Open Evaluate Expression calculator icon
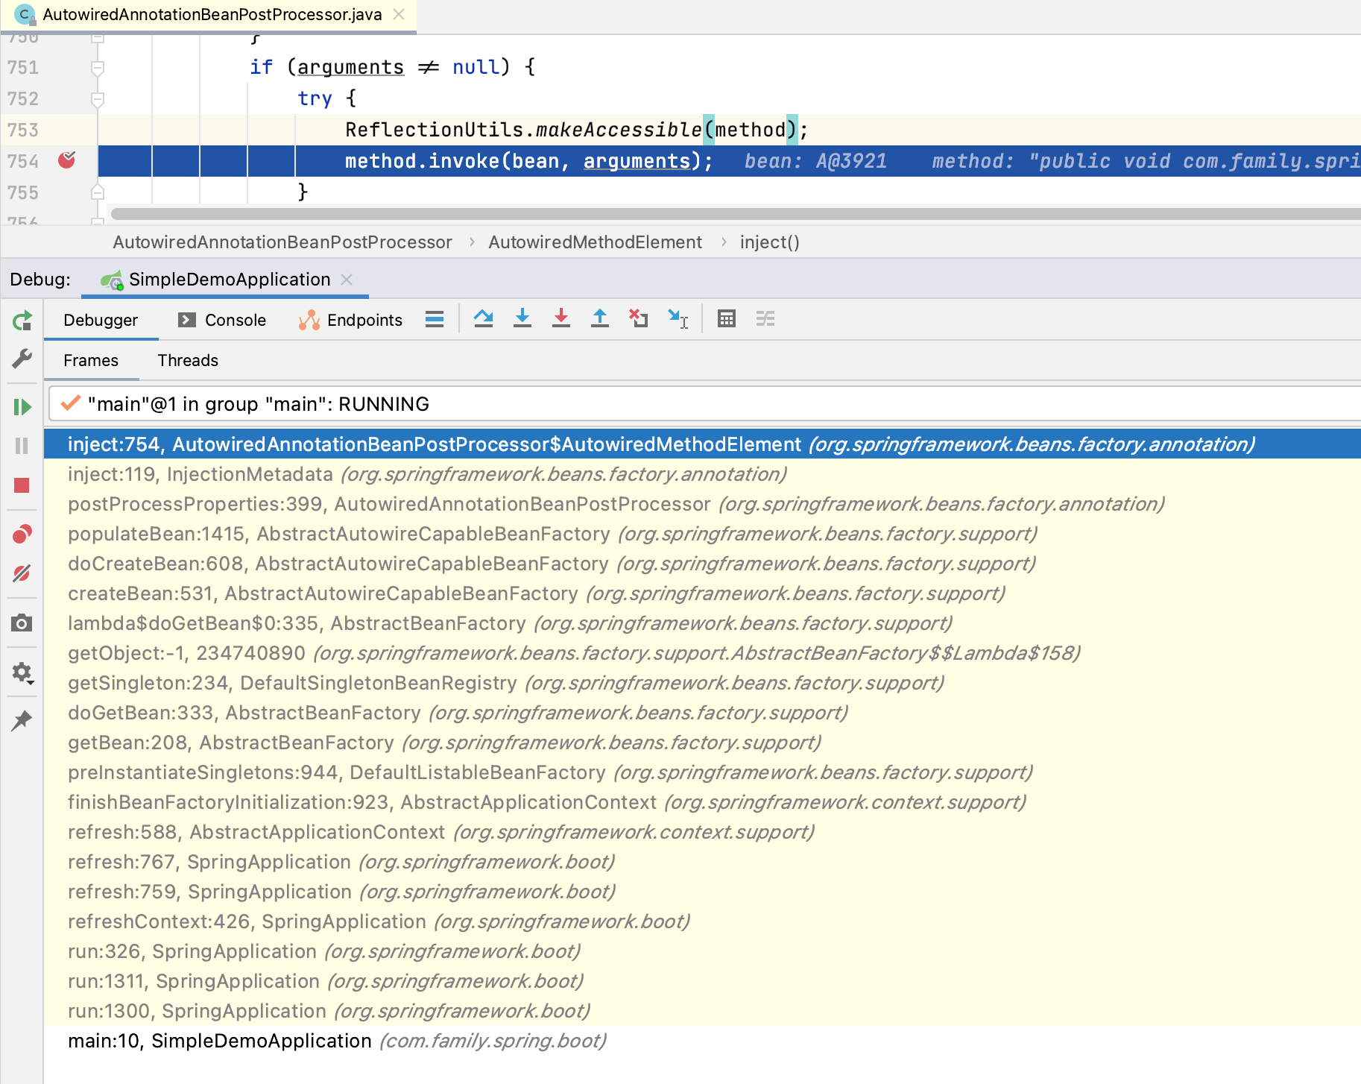The width and height of the screenshot is (1361, 1084). [x=727, y=319]
